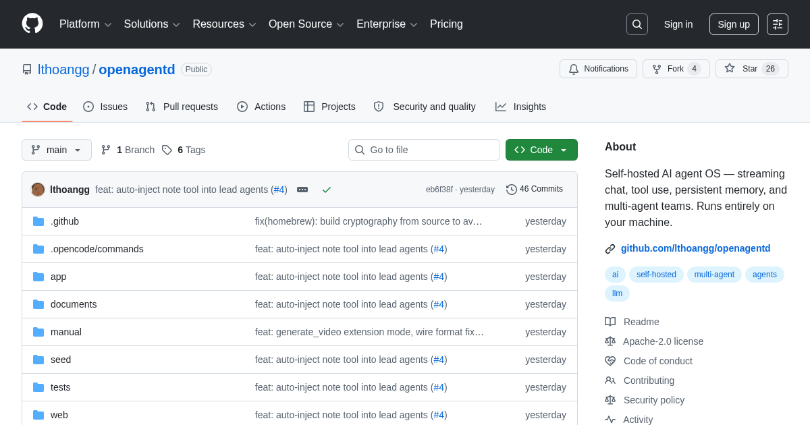This screenshot has height=425, width=810.
Task: Click the tests folder icon
Action: point(38,387)
